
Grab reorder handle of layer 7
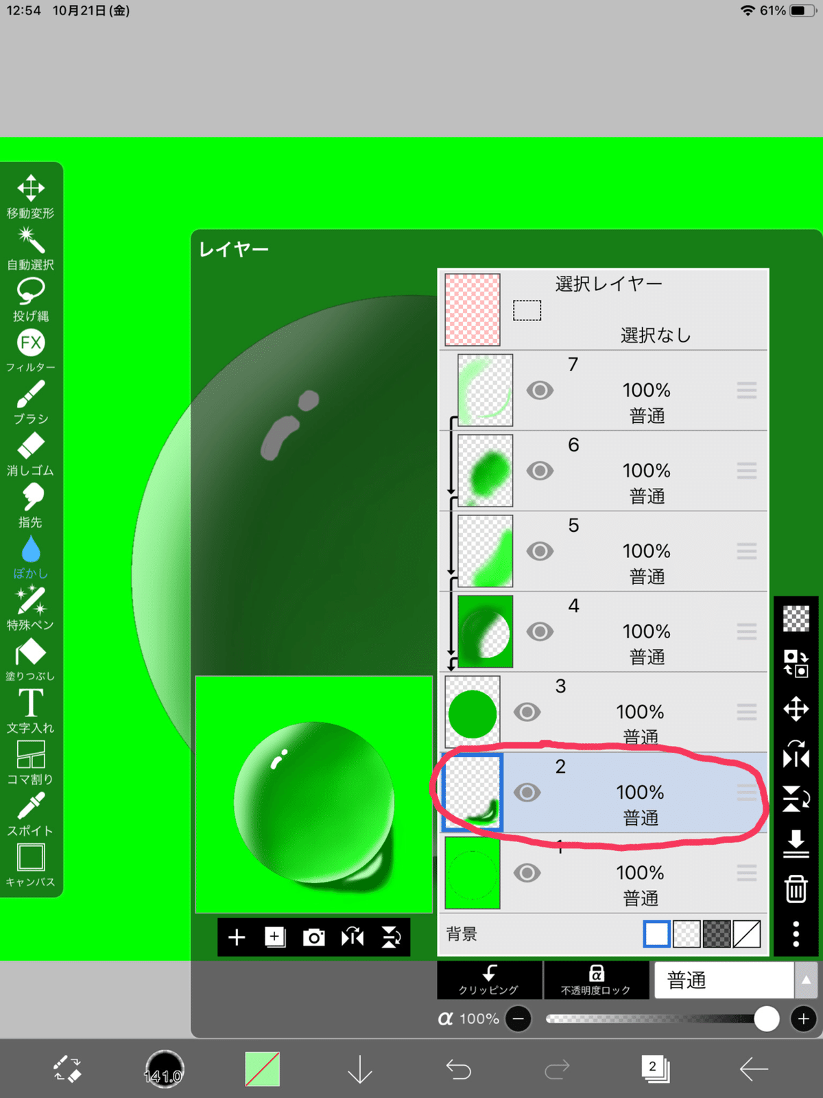pos(747,390)
